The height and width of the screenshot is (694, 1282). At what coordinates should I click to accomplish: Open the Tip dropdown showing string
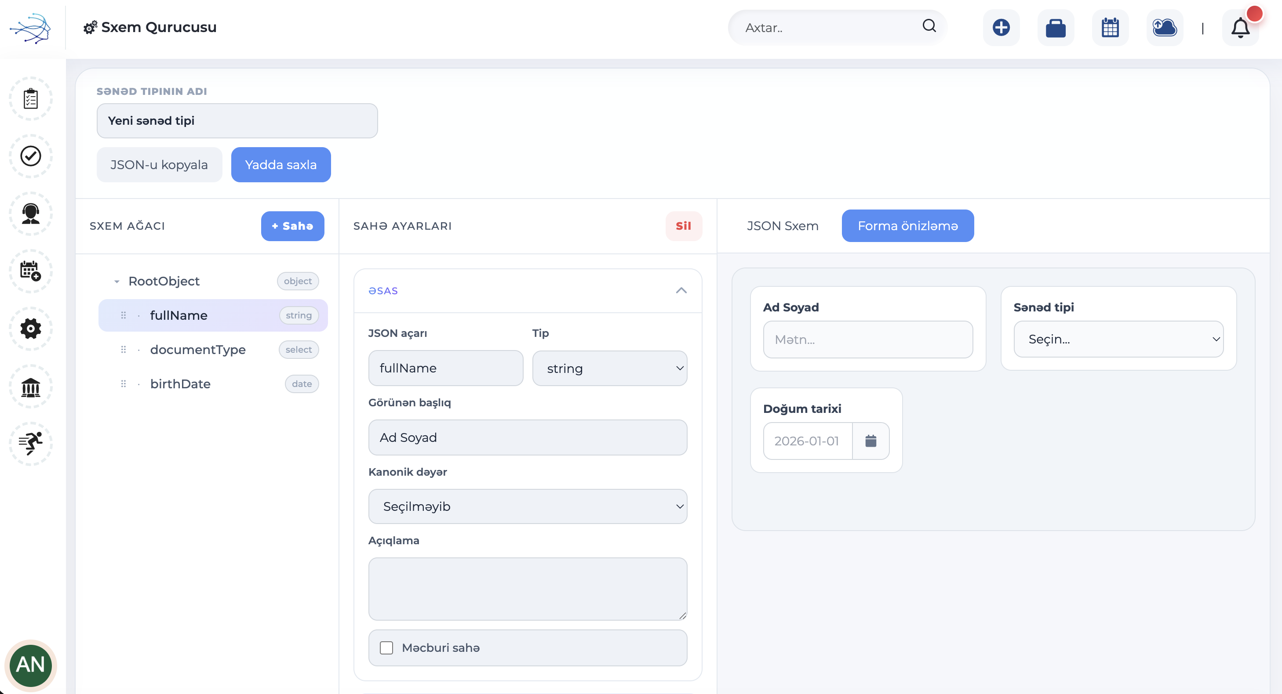coord(610,369)
